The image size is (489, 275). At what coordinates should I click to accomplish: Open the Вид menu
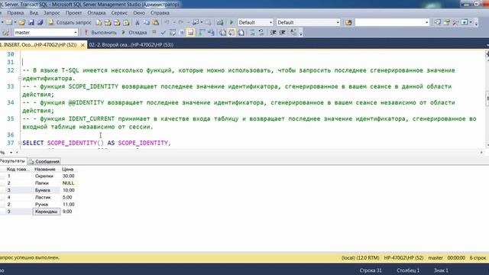(x=34, y=13)
